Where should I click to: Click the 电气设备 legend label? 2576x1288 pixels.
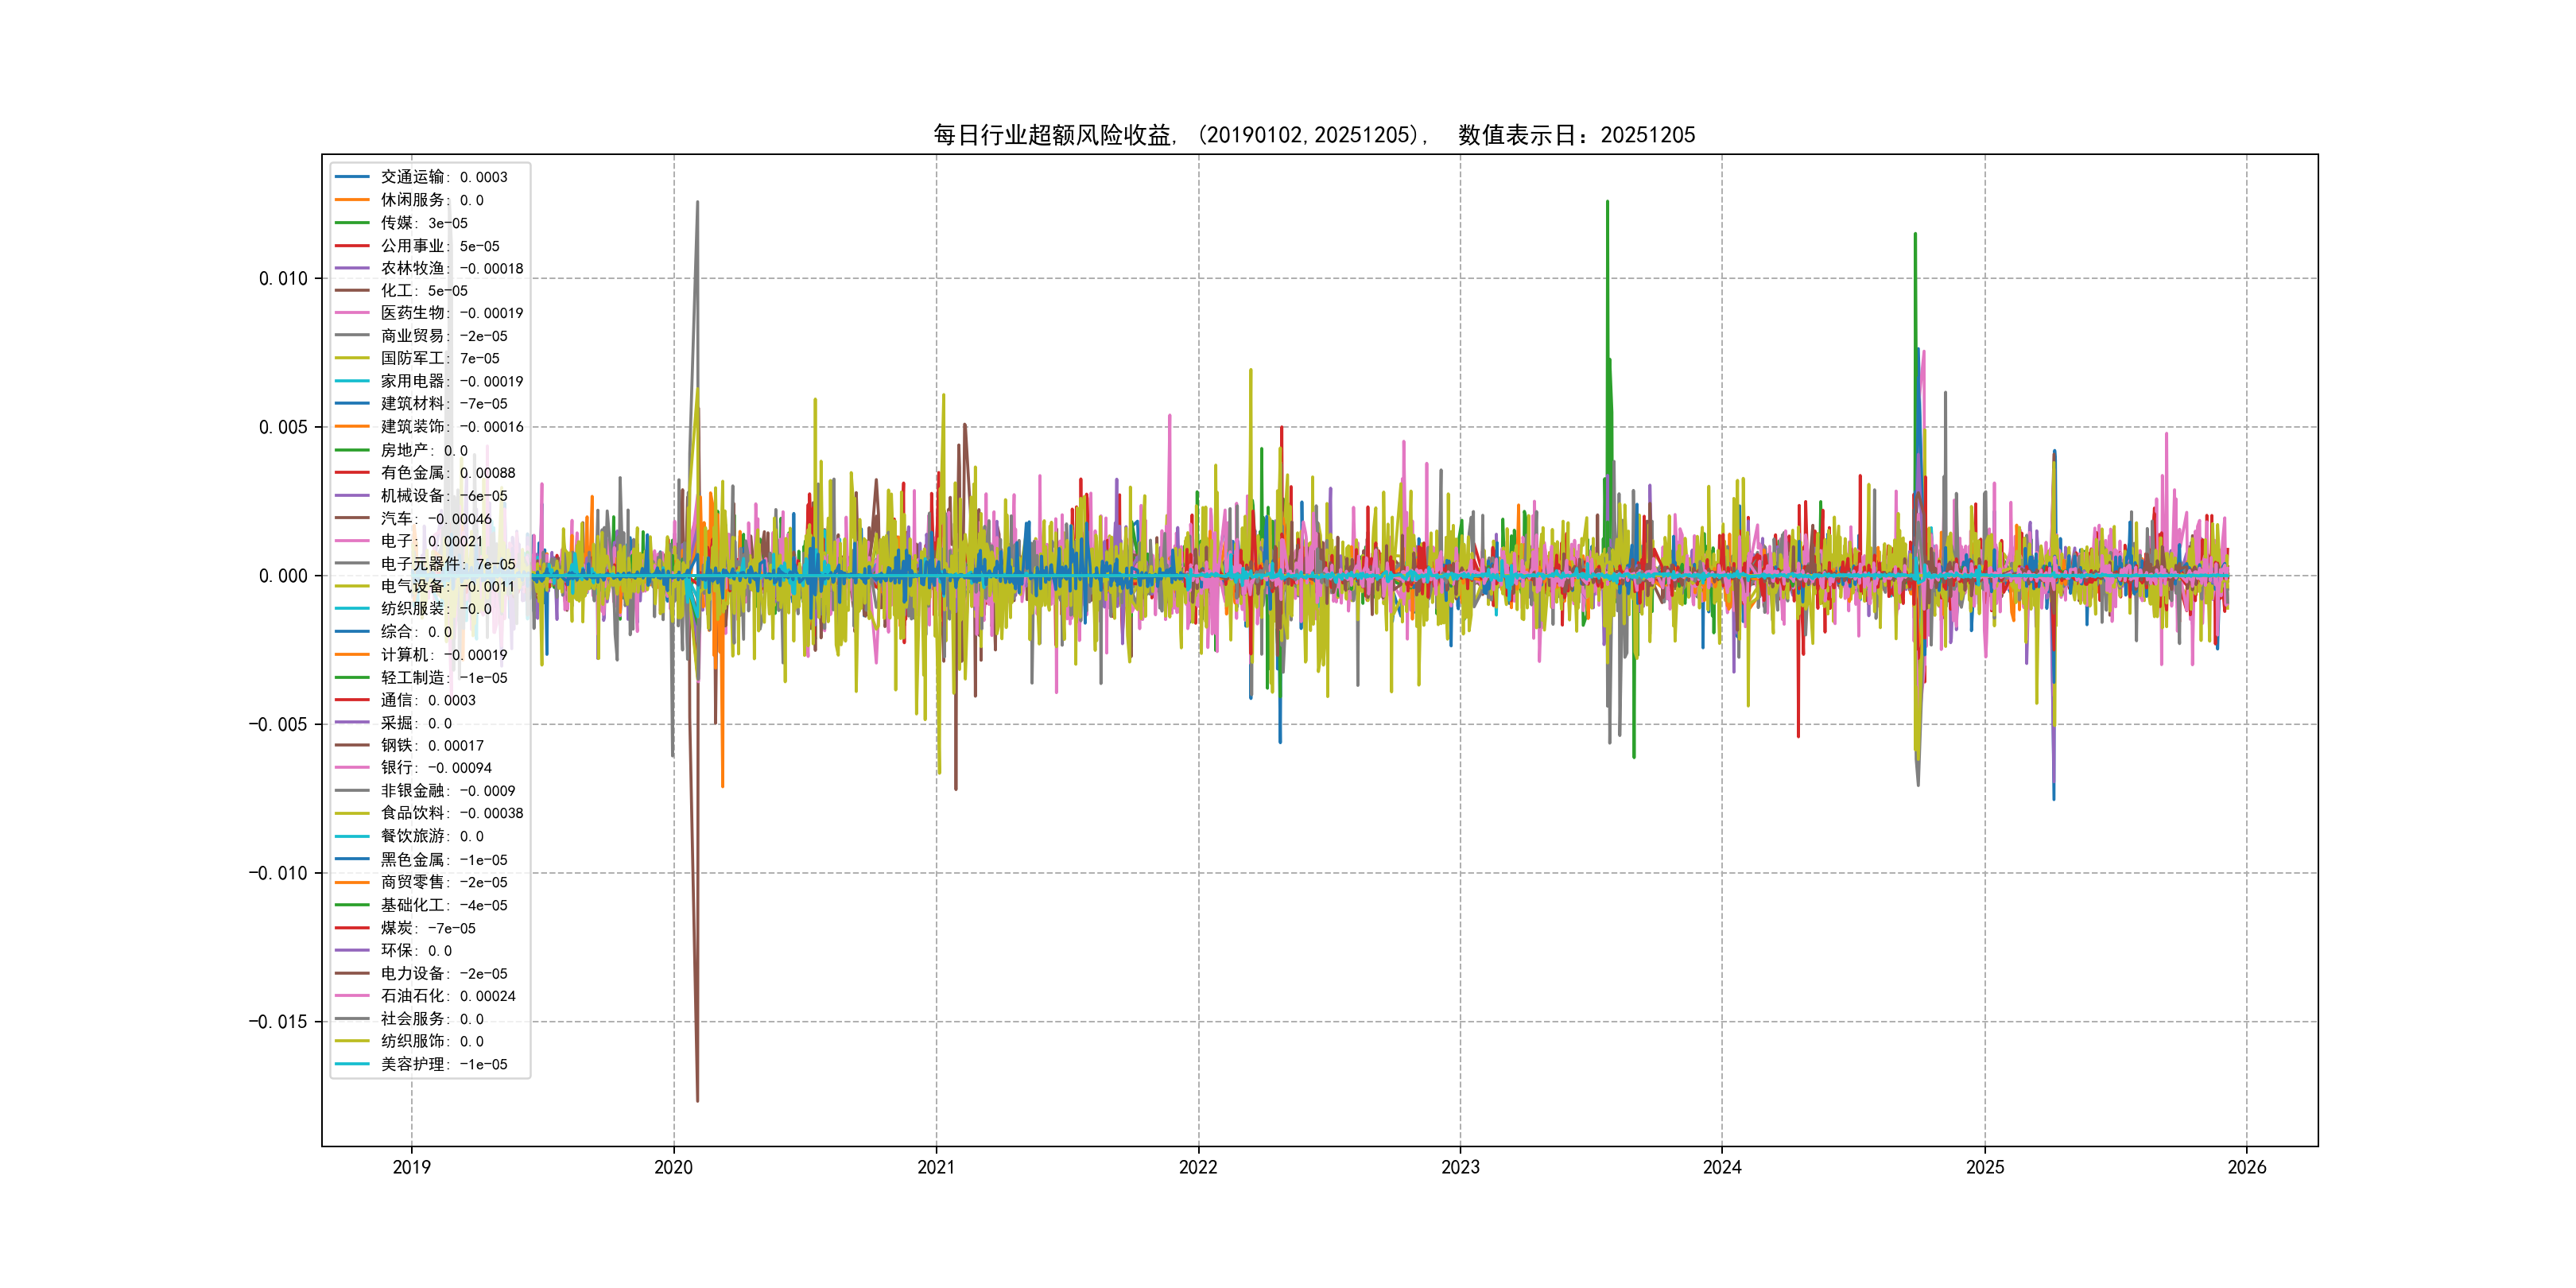tap(412, 587)
